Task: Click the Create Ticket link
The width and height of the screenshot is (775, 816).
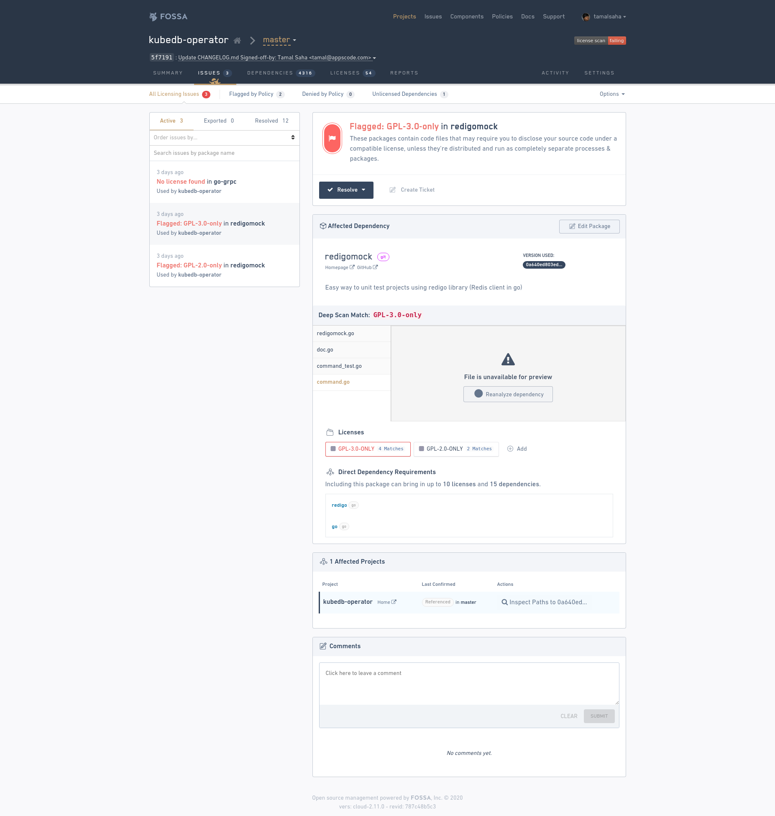Action: (x=417, y=190)
